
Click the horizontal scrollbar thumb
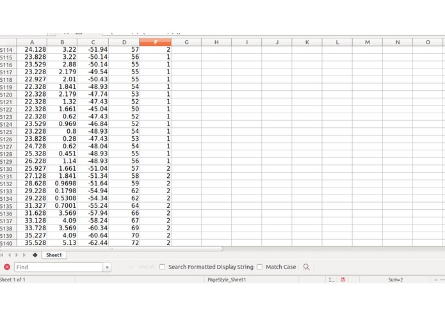tap(111, 249)
